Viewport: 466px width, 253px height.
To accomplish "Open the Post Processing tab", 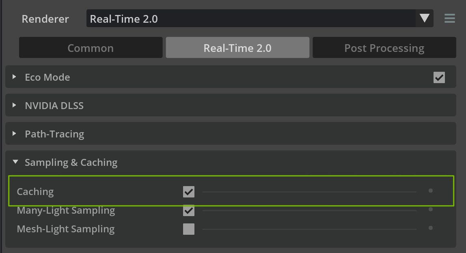I will pos(384,48).
